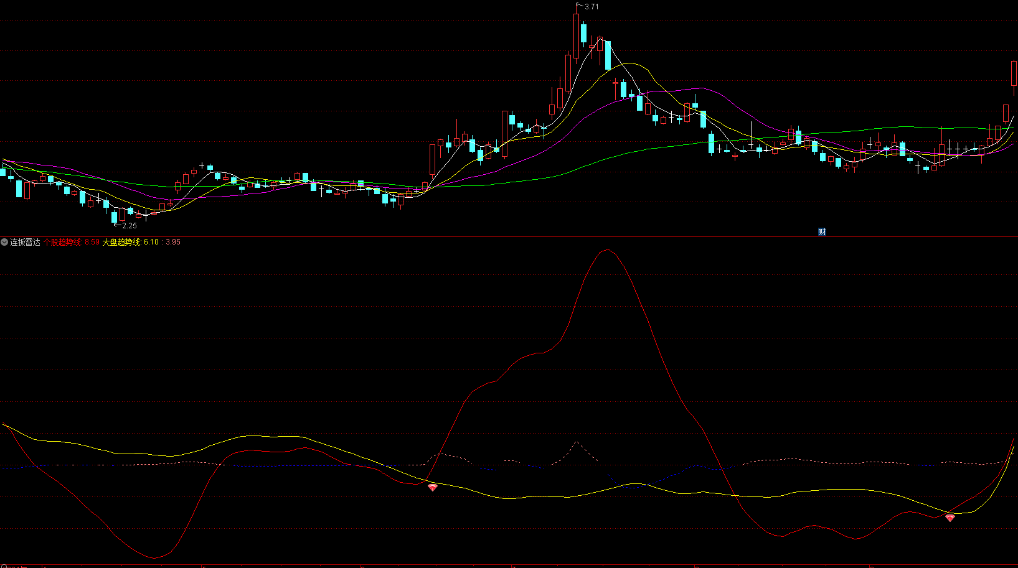
Task: Expand the 连扳雷达 indicator dropdown arrow
Action: (4, 242)
